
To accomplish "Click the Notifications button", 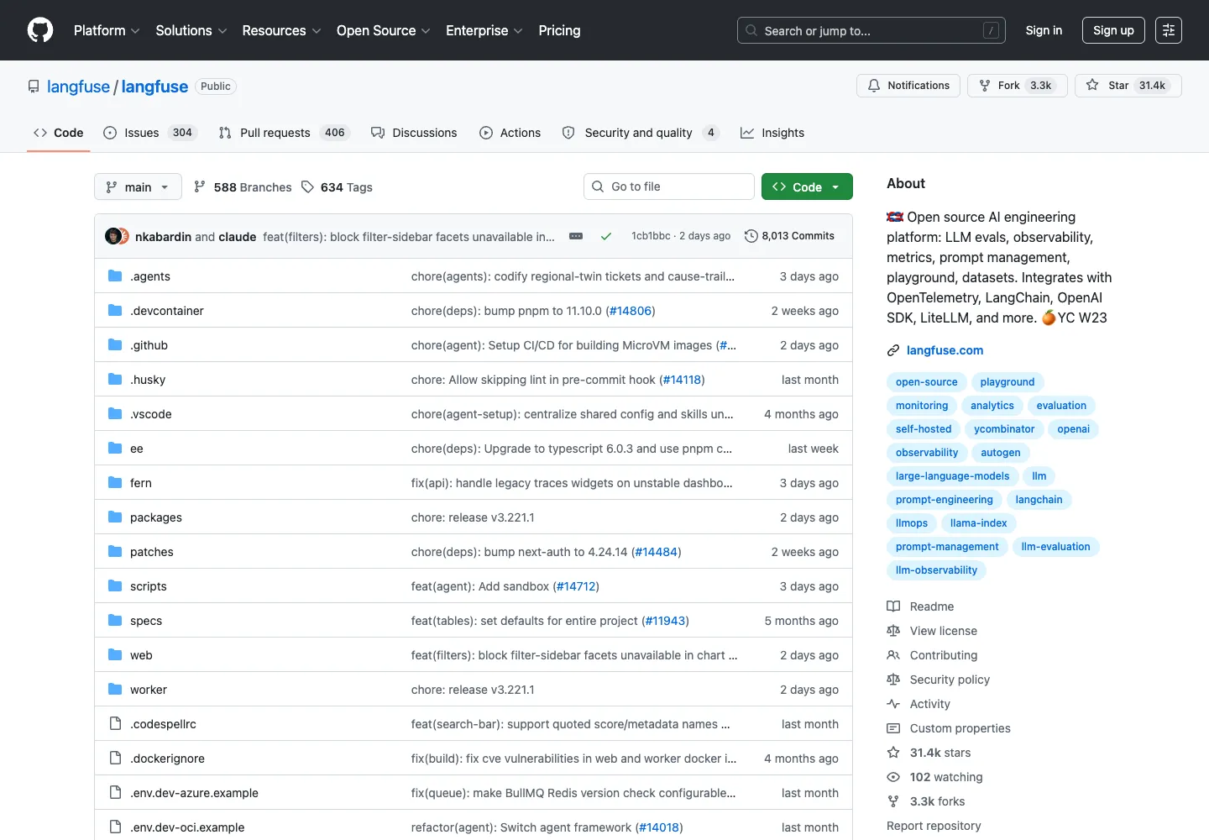I will coord(908,86).
